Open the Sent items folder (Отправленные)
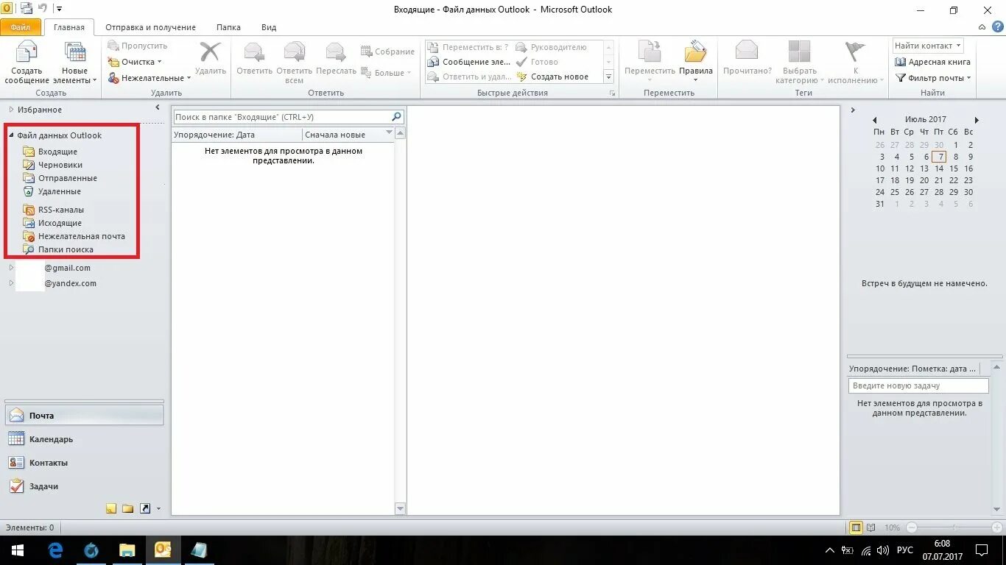The height and width of the screenshot is (565, 1006). coord(68,178)
